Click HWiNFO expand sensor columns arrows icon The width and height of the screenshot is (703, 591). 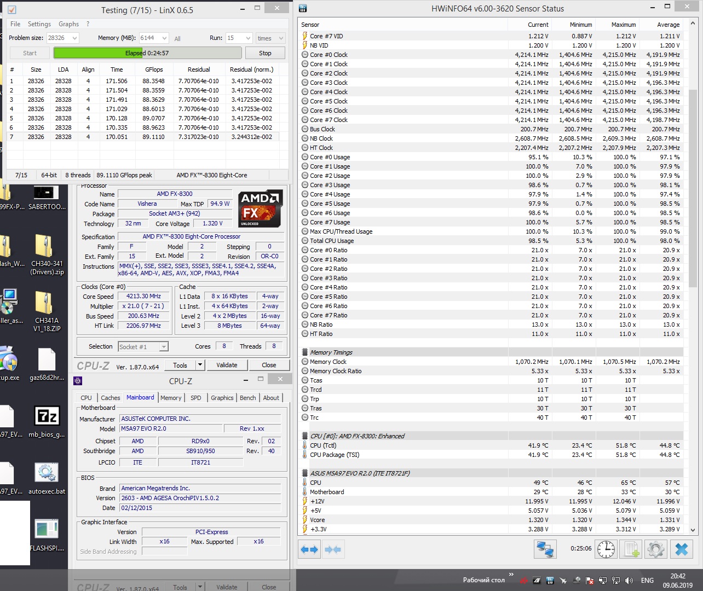pos(309,549)
